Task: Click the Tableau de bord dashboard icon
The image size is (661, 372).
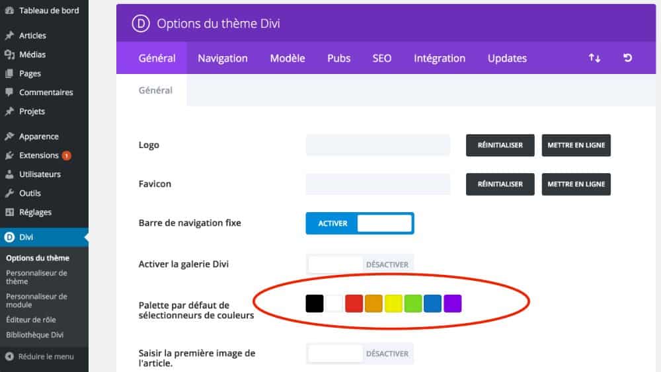Action: coord(9,11)
